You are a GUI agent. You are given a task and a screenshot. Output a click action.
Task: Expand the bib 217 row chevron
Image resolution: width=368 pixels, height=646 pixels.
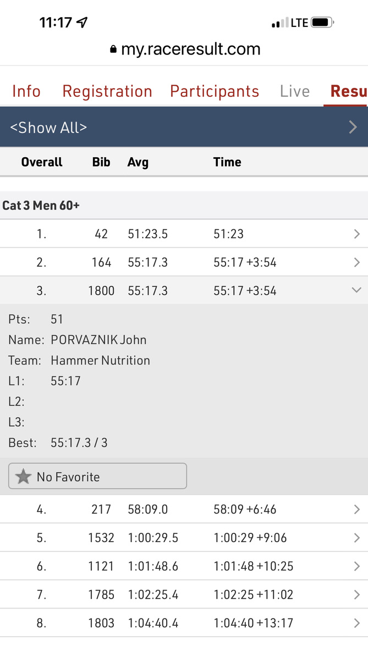click(x=356, y=510)
